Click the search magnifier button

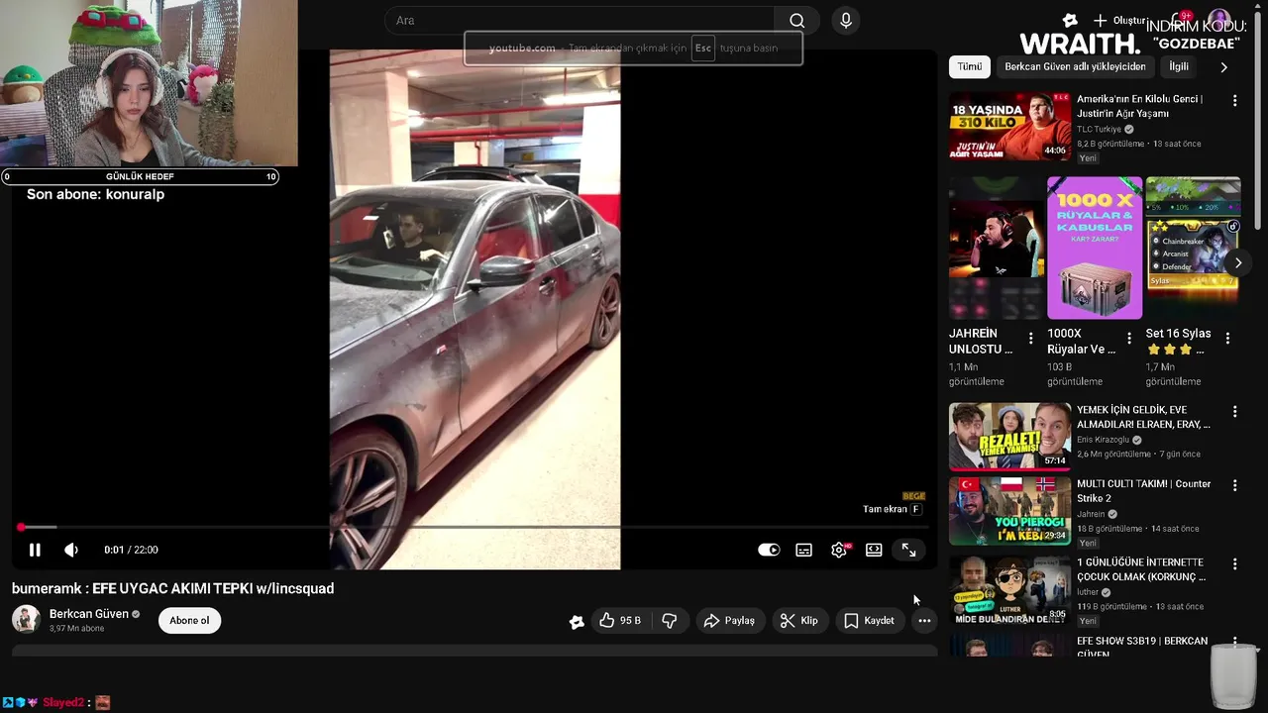pyautogui.click(x=796, y=21)
